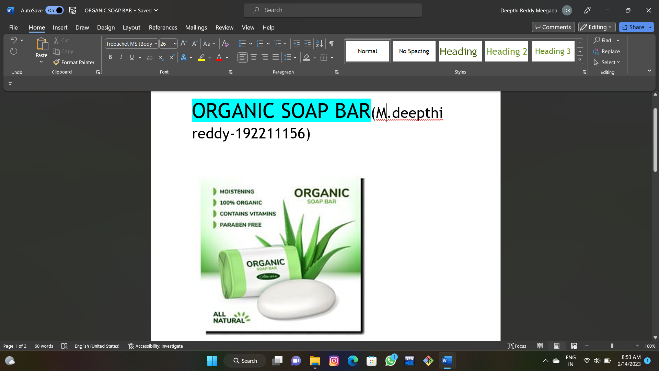Click the superscript icon

(172, 57)
